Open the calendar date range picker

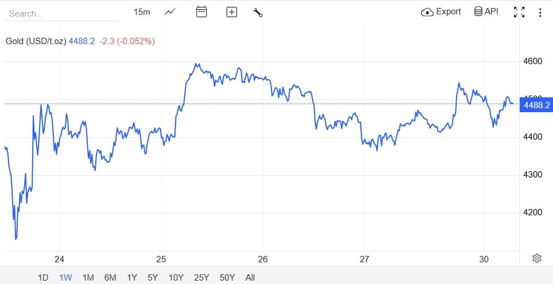point(201,12)
